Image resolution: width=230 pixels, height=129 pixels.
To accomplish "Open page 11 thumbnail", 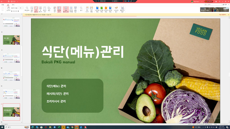I will 11,94.
